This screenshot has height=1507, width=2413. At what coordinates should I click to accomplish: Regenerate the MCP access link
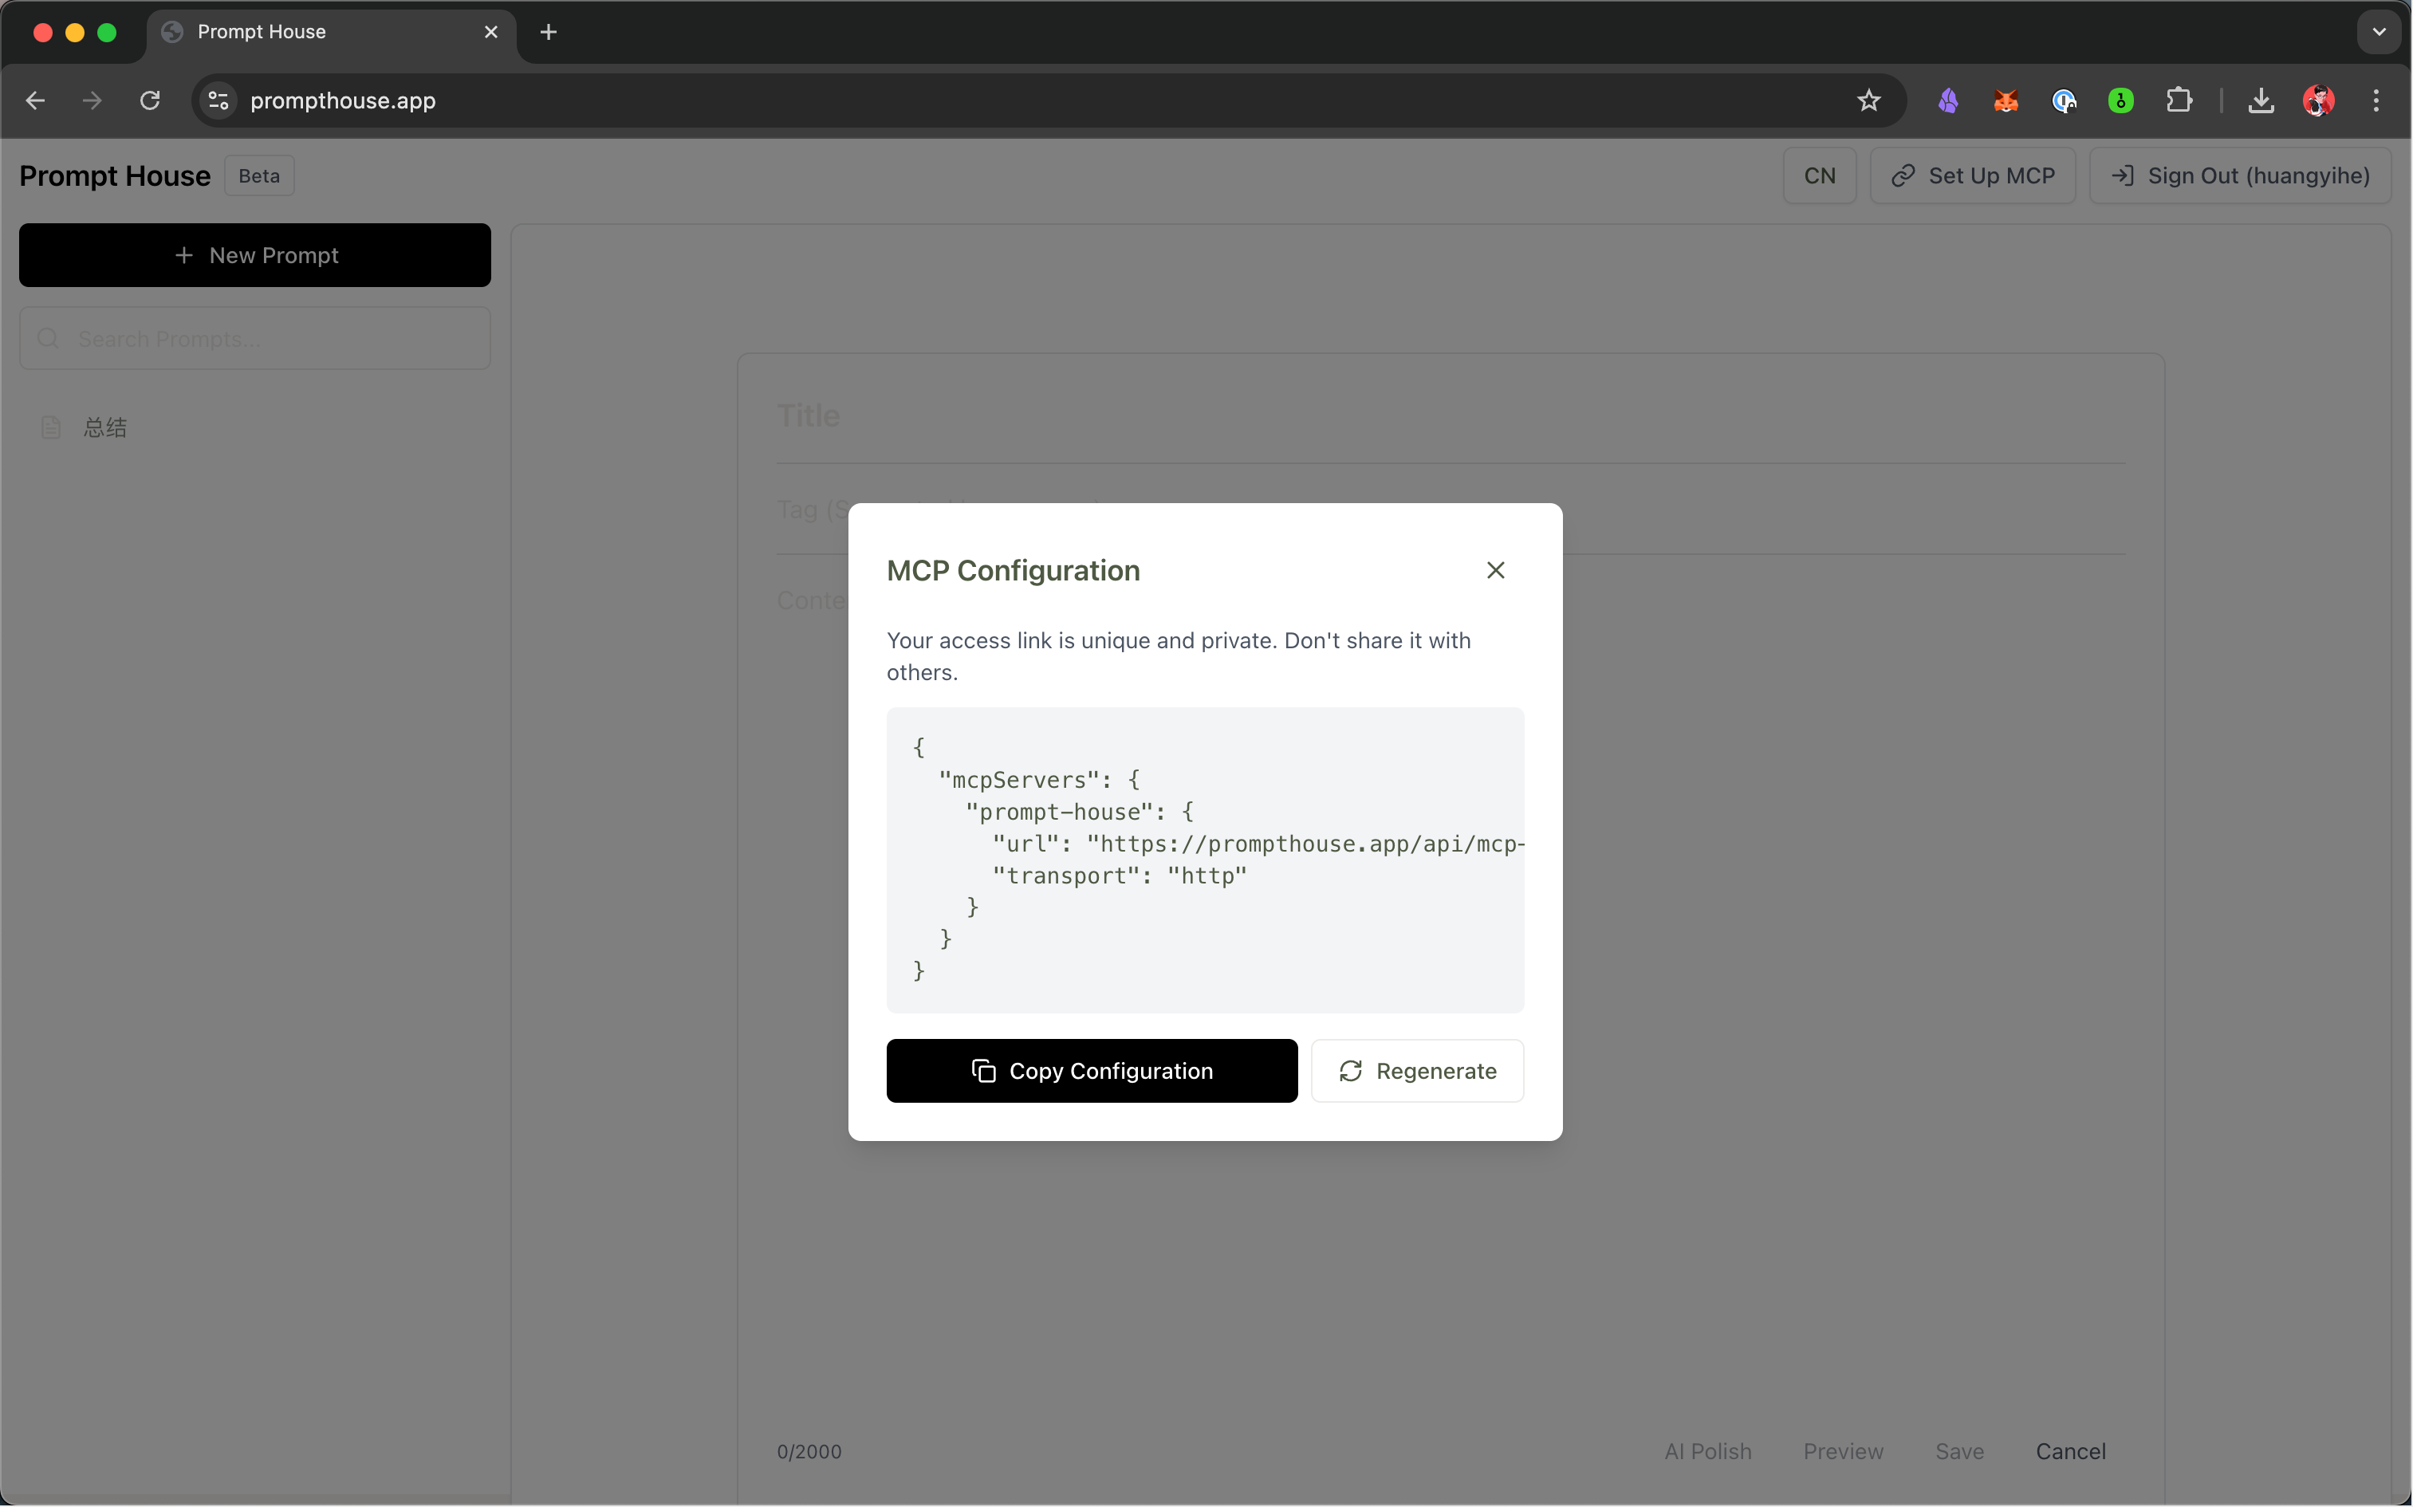(x=1416, y=1070)
